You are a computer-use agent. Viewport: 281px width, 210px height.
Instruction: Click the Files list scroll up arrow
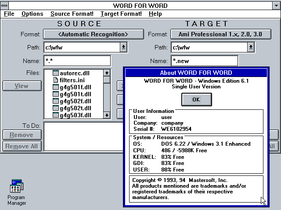pyautogui.click(x=107, y=73)
